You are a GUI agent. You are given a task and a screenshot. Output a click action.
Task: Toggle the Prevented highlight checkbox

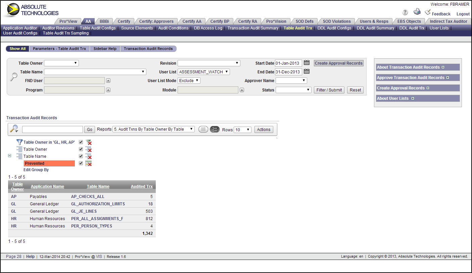[81, 163]
